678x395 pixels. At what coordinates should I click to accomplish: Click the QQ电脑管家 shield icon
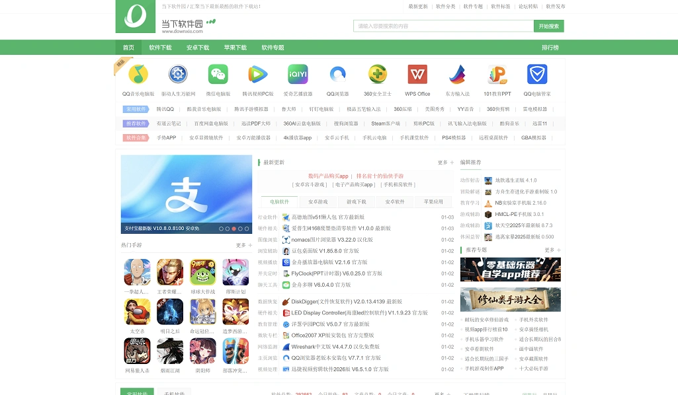536,75
